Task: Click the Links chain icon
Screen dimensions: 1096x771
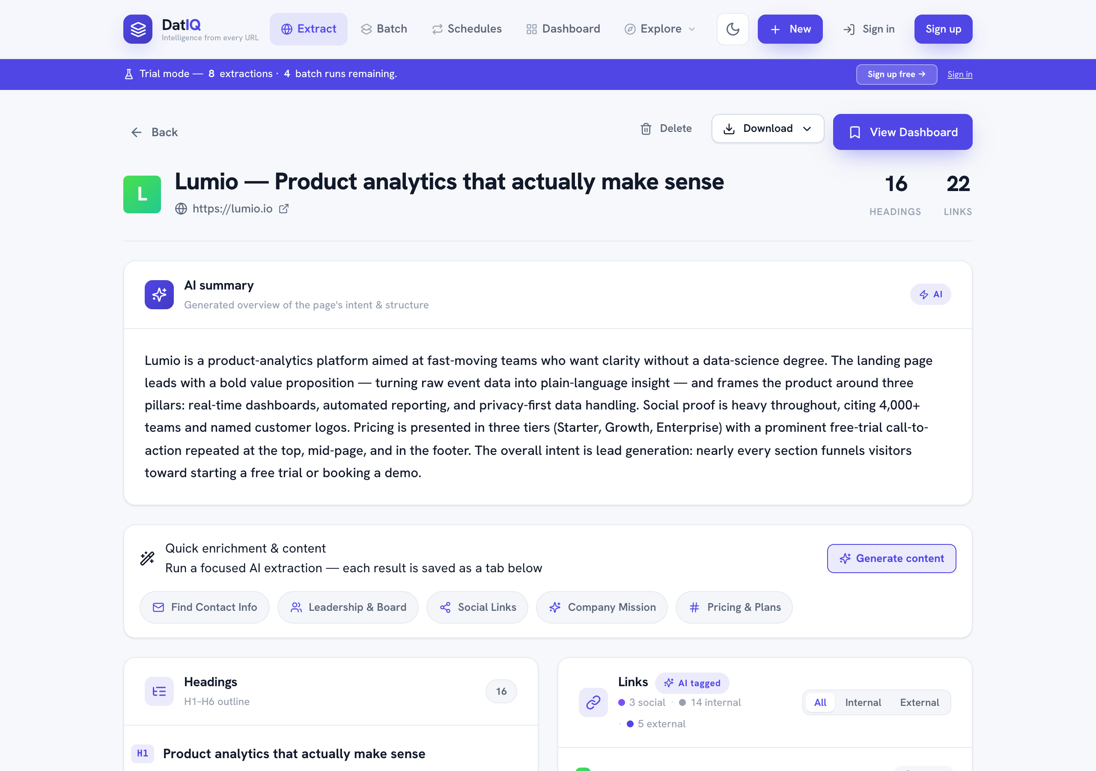Action: [593, 702]
